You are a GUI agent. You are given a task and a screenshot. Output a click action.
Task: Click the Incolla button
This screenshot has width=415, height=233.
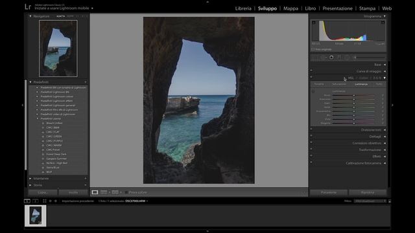(73, 193)
